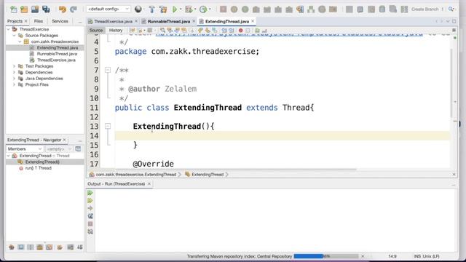Select ExtendingThread() constructor in Navigator
This screenshot has width=466, height=262.
[42, 162]
